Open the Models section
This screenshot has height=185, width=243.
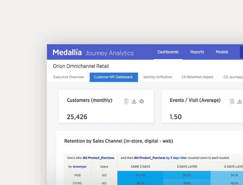tap(222, 52)
